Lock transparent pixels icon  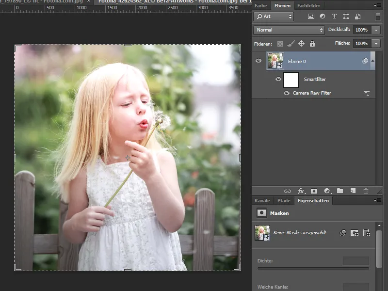[x=280, y=44]
